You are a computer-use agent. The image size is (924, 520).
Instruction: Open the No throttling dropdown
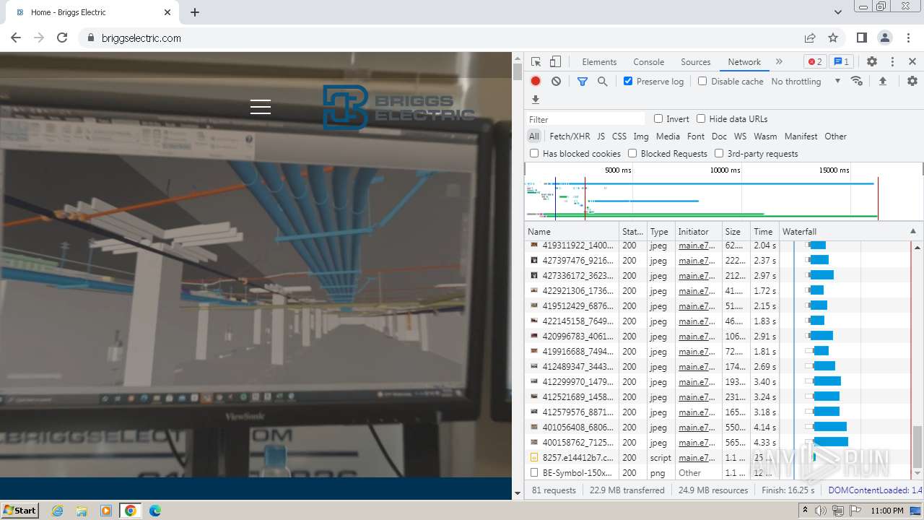pyautogui.click(x=806, y=81)
